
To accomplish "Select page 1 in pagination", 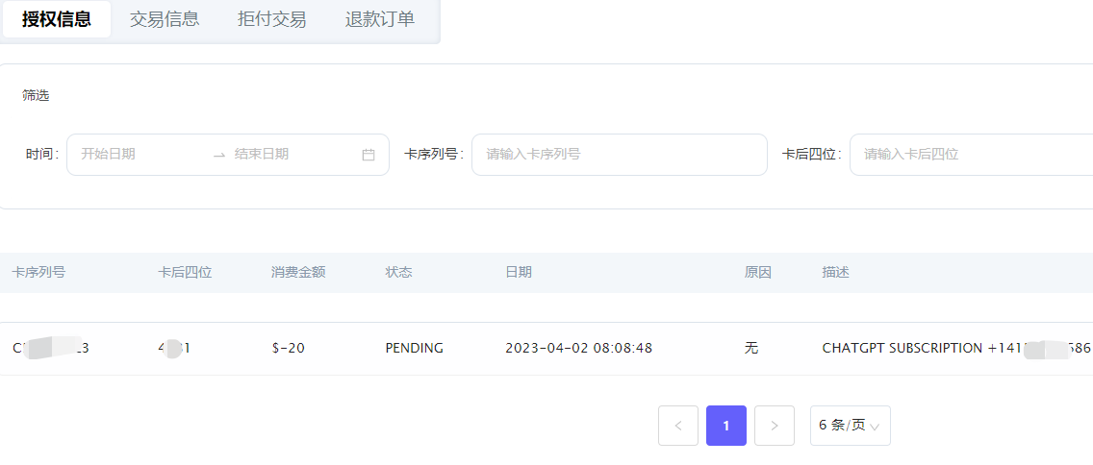I will pyautogui.click(x=726, y=426).
